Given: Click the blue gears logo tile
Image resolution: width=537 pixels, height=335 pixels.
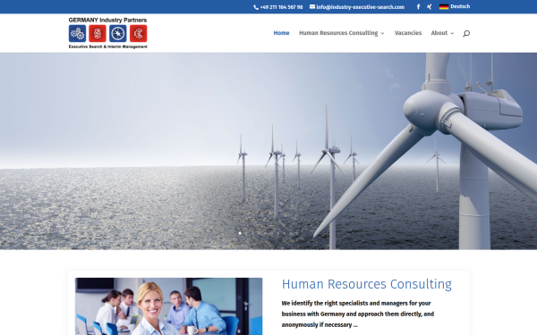Looking at the screenshot, I should (77, 34).
